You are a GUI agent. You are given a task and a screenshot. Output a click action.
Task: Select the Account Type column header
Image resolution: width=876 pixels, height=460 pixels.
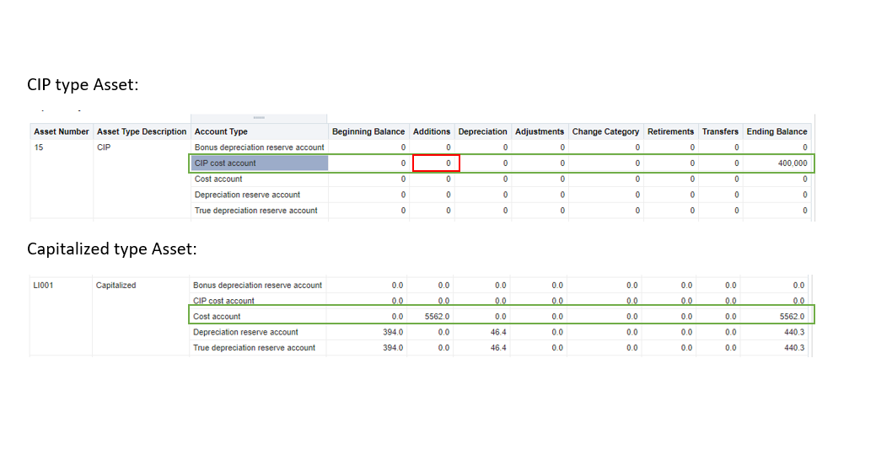coord(259,131)
